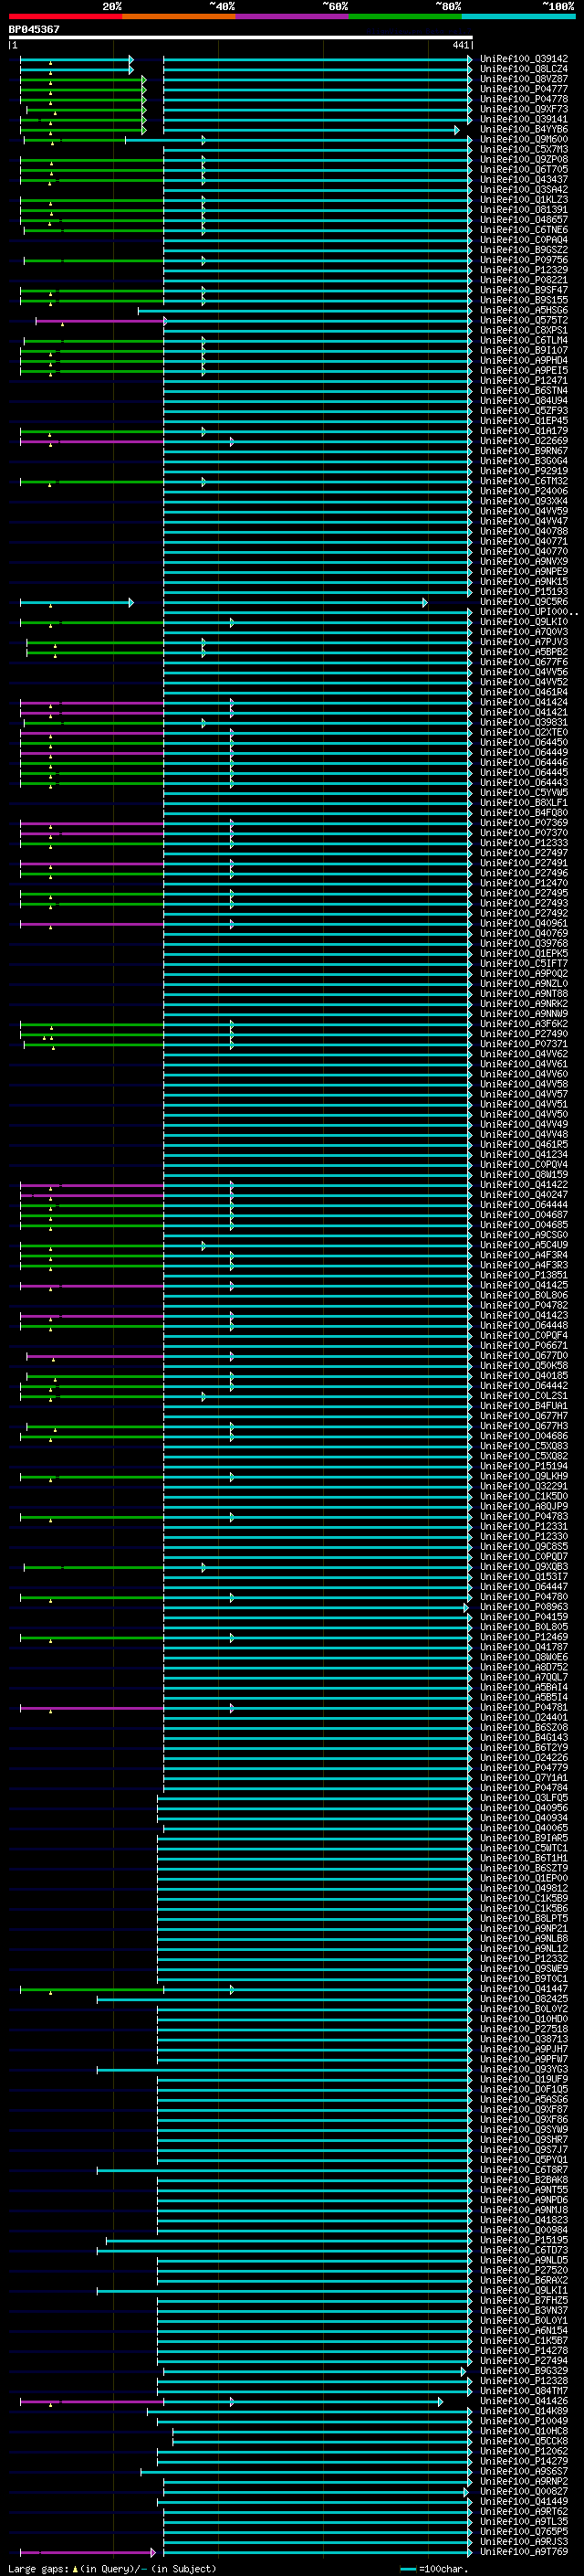Image resolution: width=584 pixels, height=2576 pixels.
Task: Select hit label UniRef100_A9S6S7
Action: tap(524, 2471)
